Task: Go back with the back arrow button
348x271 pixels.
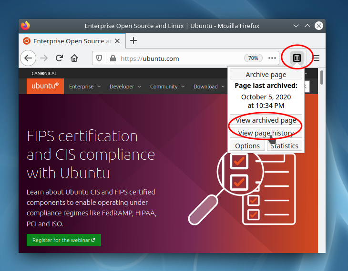Action: [x=28, y=58]
